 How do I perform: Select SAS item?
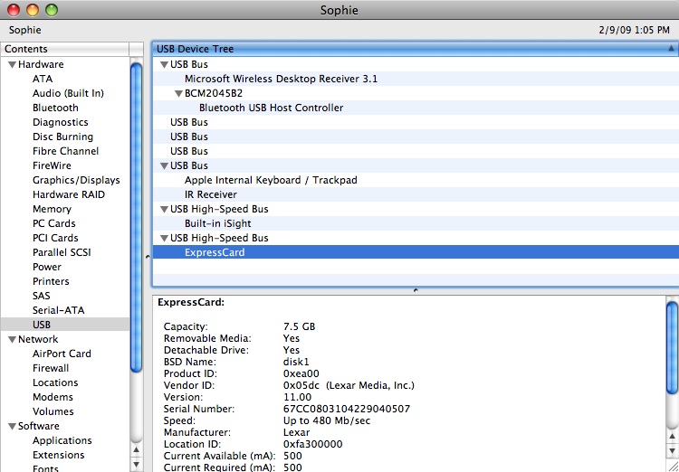(41, 296)
